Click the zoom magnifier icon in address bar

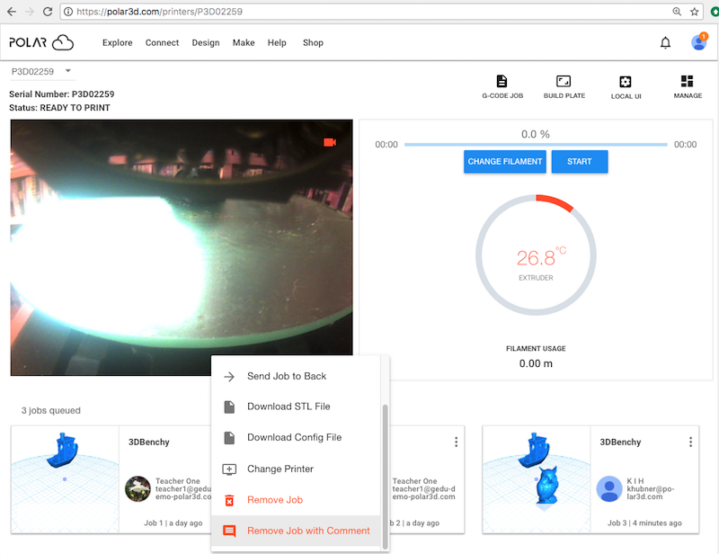[677, 12]
